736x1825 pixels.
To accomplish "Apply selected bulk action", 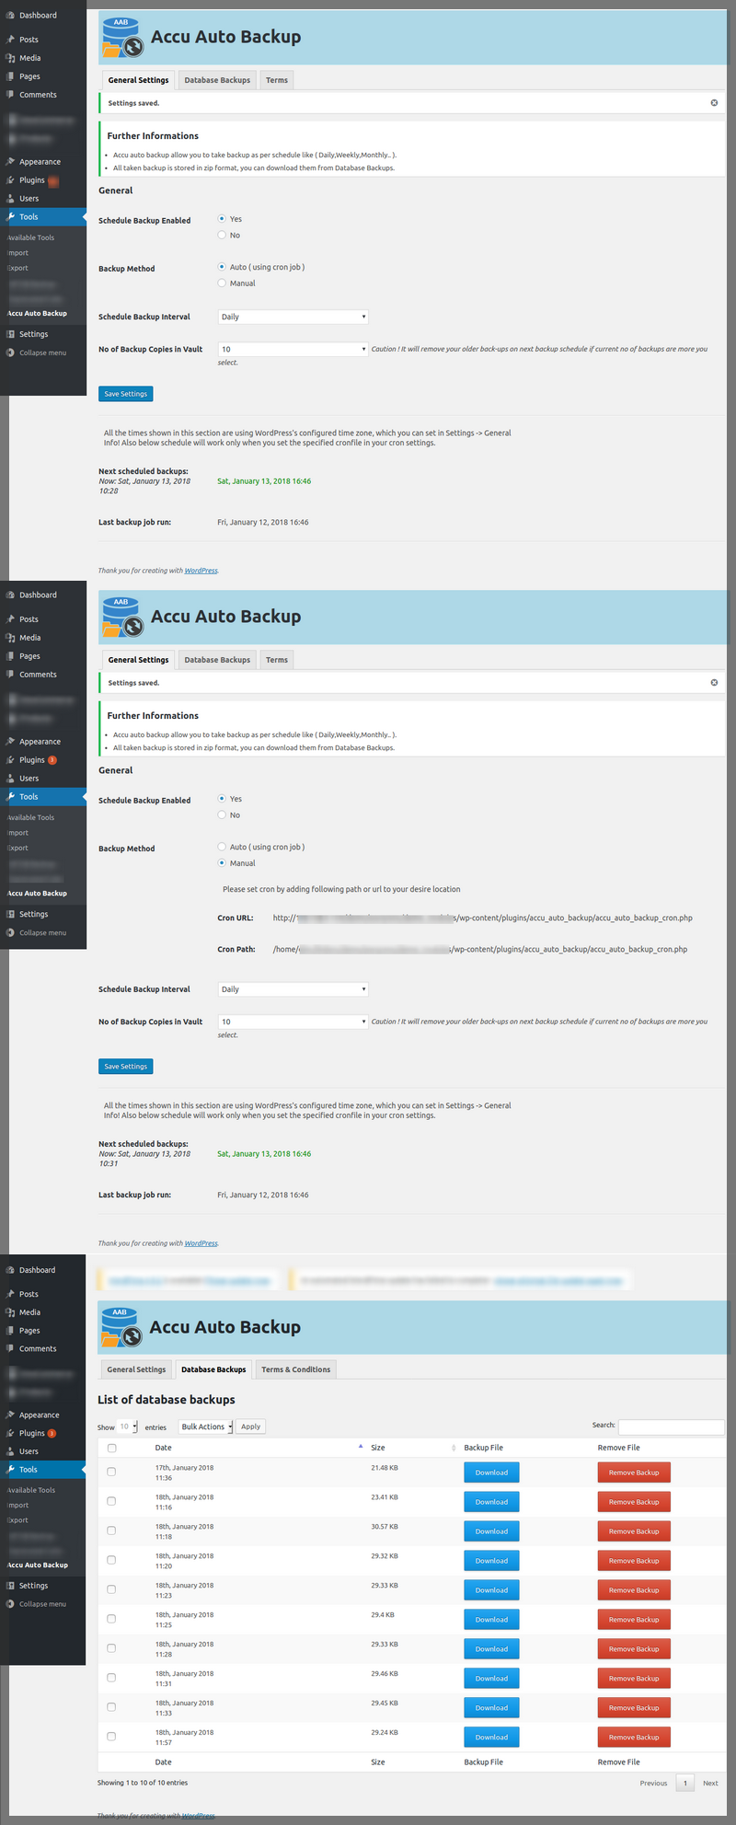I will click(250, 1427).
